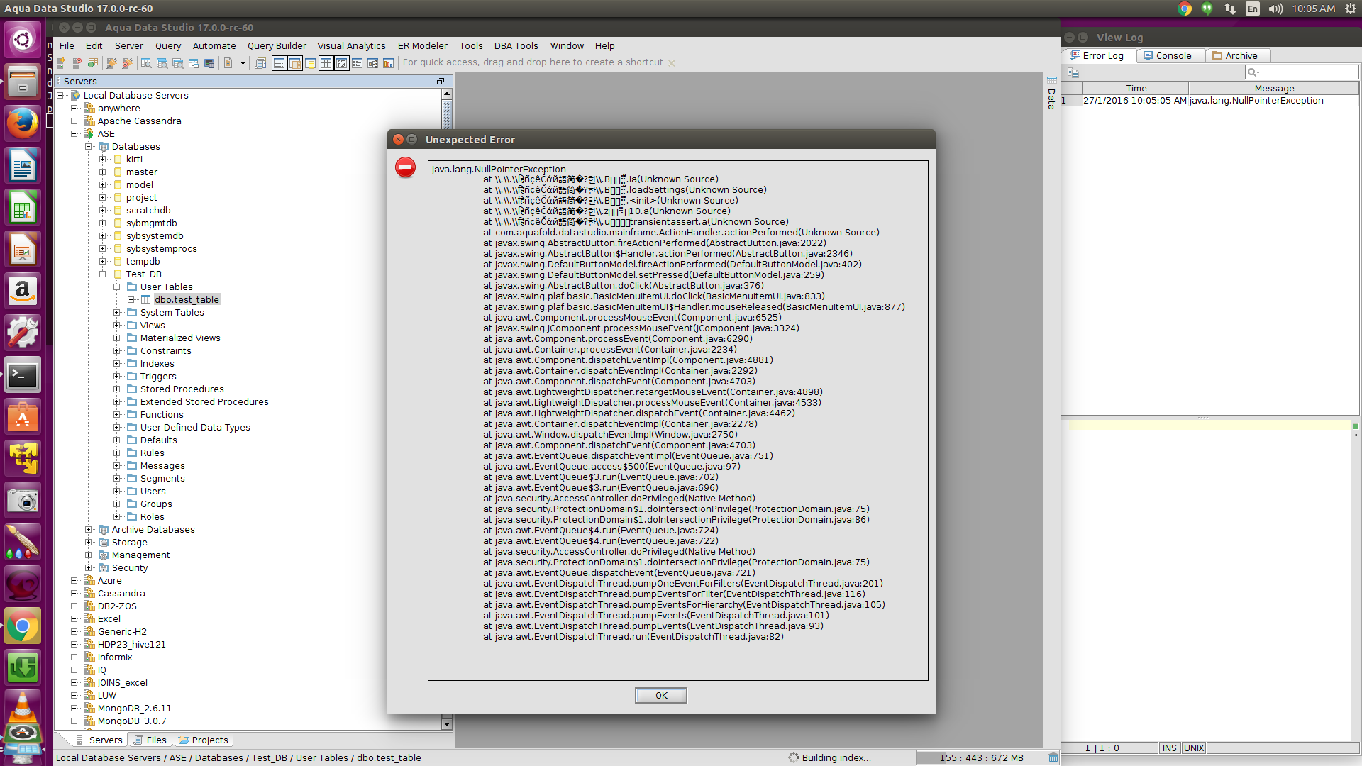The image size is (1362, 766).
Task: Click the garbage collection trash icon in status bar
Action: pyautogui.click(x=1053, y=757)
